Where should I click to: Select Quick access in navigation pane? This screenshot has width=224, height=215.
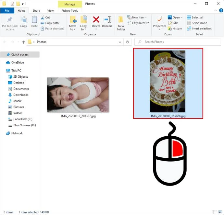tap(20, 54)
